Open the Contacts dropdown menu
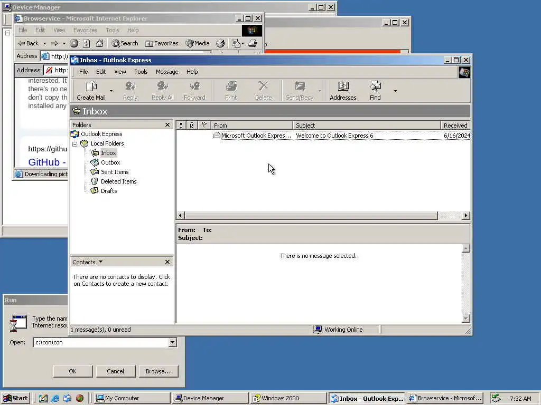The height and width of the screenshot is (405, 541). click(x=88, y=262)
